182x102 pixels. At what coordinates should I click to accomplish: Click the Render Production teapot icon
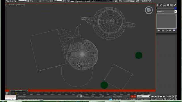[150, 1]
